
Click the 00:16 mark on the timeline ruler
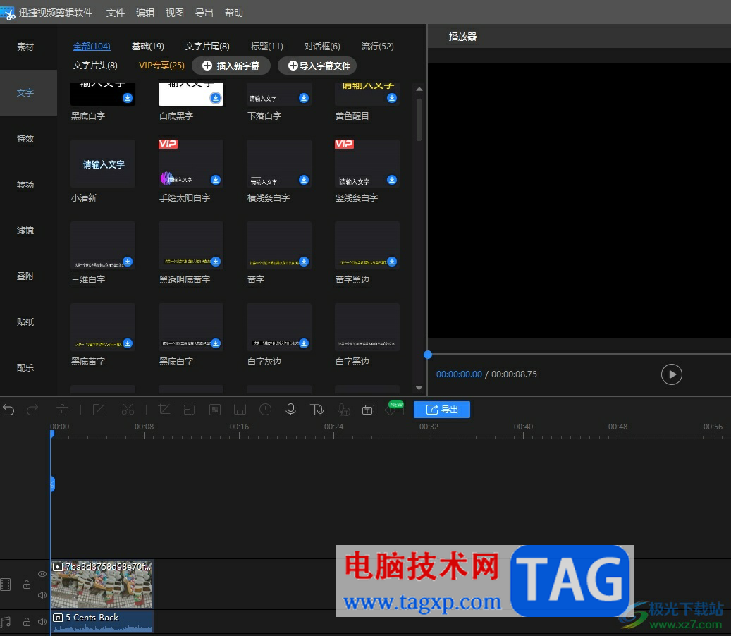[x=239, y=427]
